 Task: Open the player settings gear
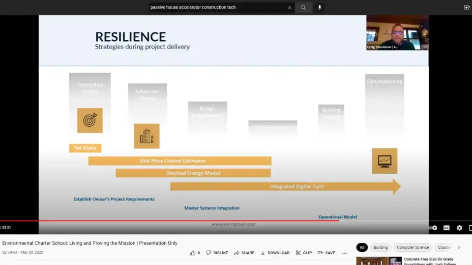pos(459,228)
